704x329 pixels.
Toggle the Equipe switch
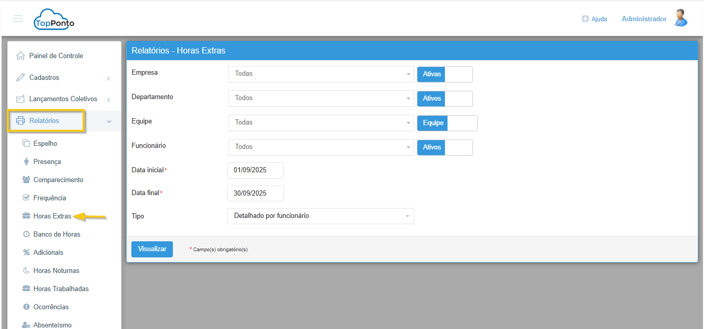coord(447,123)
